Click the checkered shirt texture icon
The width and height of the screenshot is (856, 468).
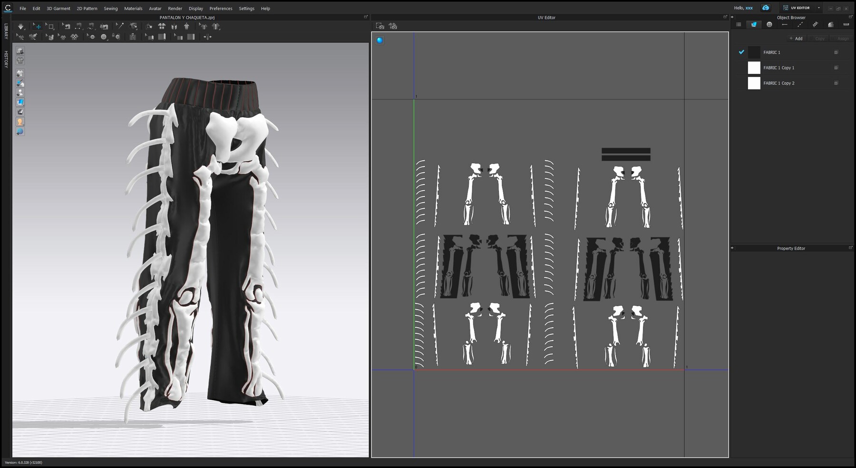point(74,37)
